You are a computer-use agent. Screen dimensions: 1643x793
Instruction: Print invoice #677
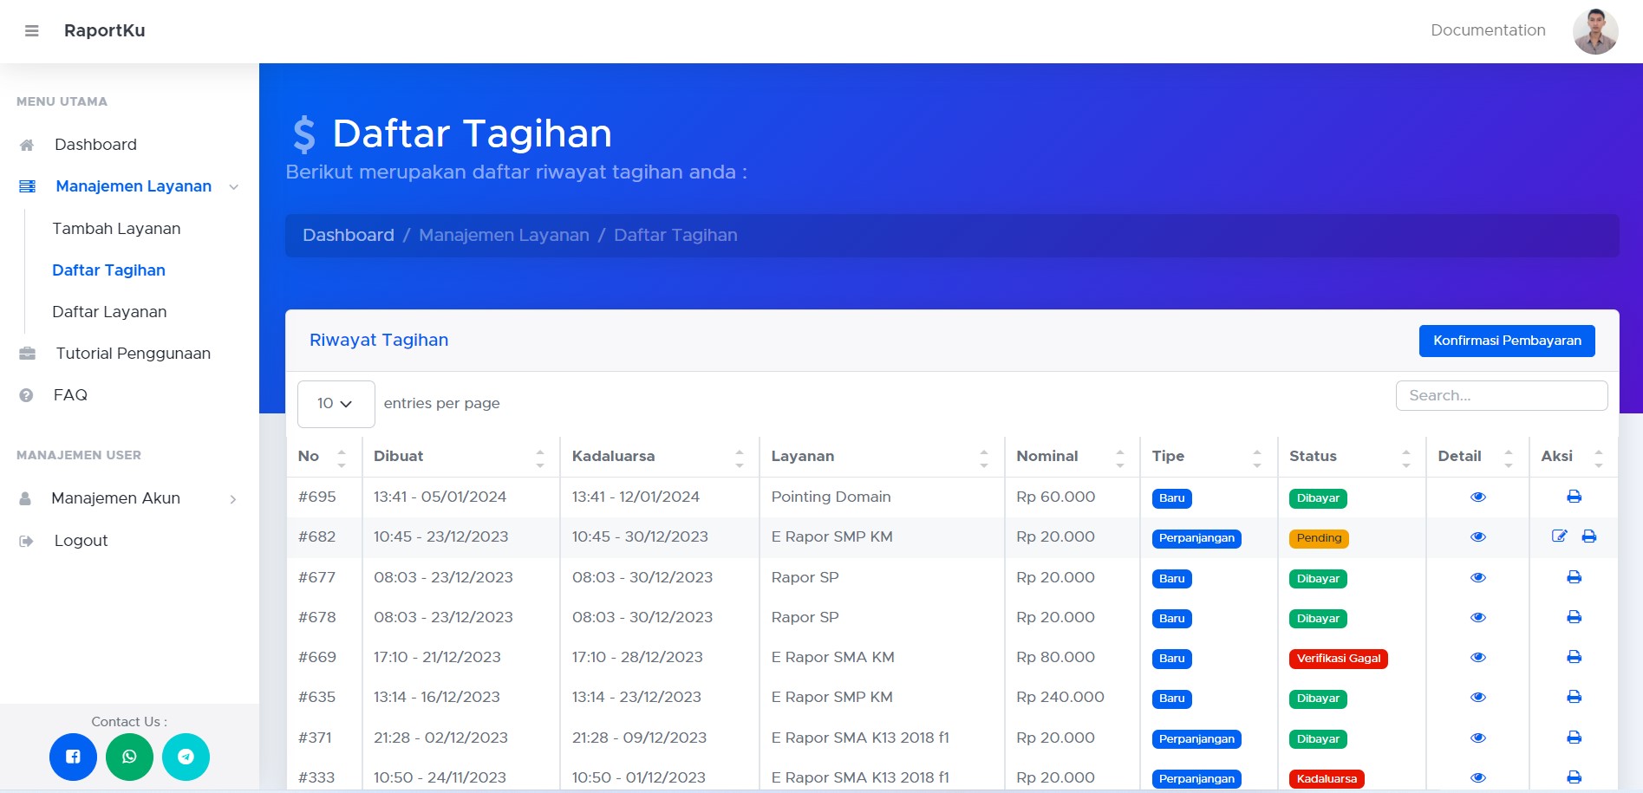1575,577
